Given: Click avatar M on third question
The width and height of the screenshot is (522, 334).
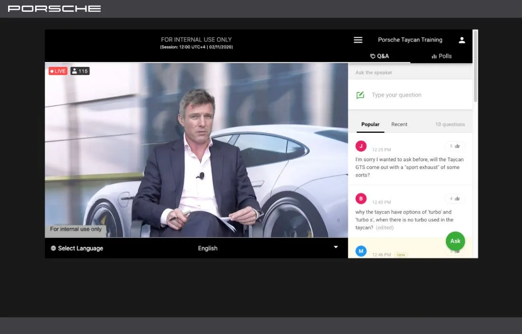Looking at the screenshot, I should point(361,251).
